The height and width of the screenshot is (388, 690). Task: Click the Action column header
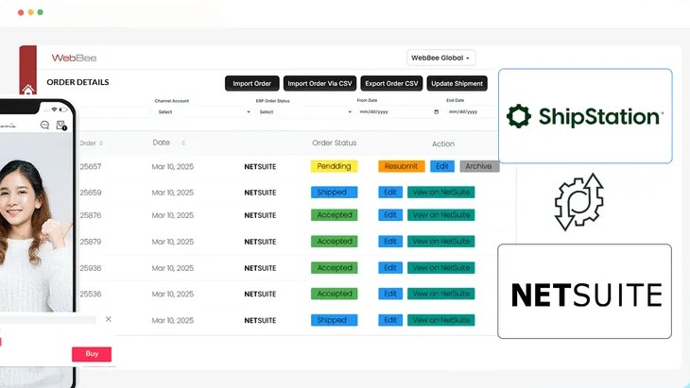click(443, 143)
